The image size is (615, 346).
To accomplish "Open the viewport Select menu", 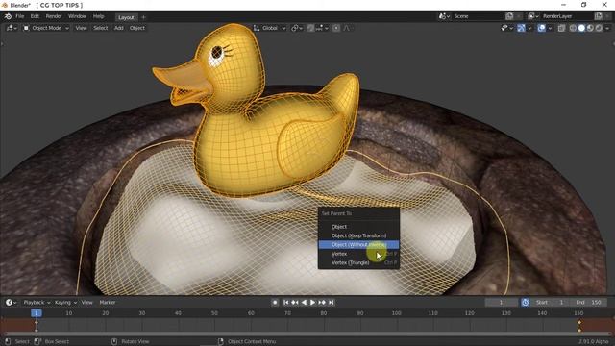I will point(100,28).
